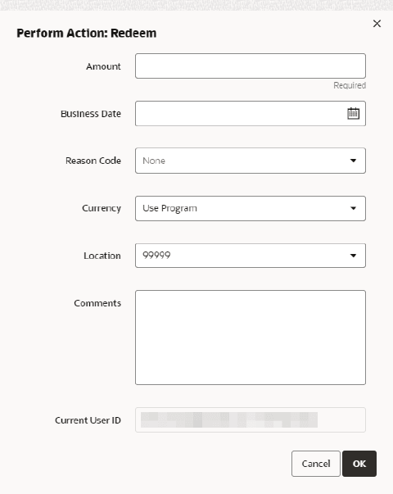Click the Location label

pos(102,256)
